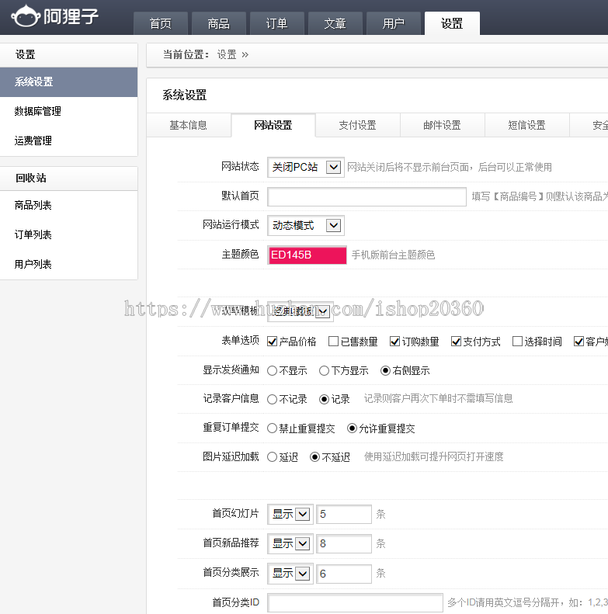
Task: Click the 默认首页 input field
Action: (367, 196)
